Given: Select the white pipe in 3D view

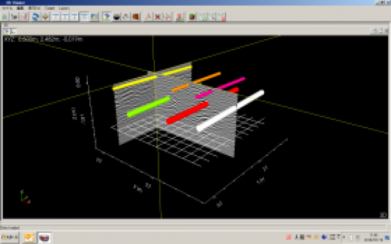Looking at the screenshot, I should [230, 111].
